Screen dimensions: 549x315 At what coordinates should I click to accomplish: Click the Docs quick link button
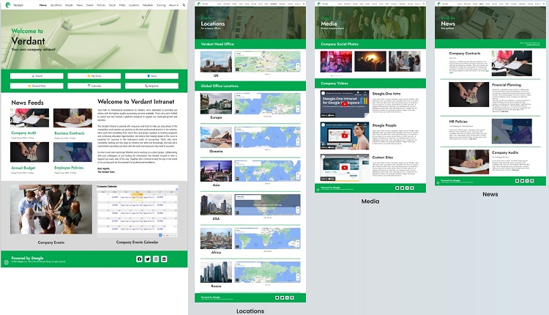pyautogui.click(x=152, y=76)
